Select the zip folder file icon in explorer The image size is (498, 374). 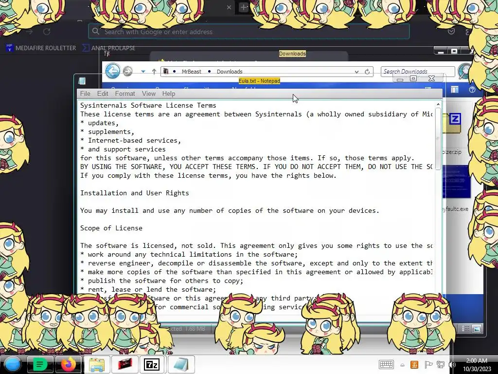[452, 123]
